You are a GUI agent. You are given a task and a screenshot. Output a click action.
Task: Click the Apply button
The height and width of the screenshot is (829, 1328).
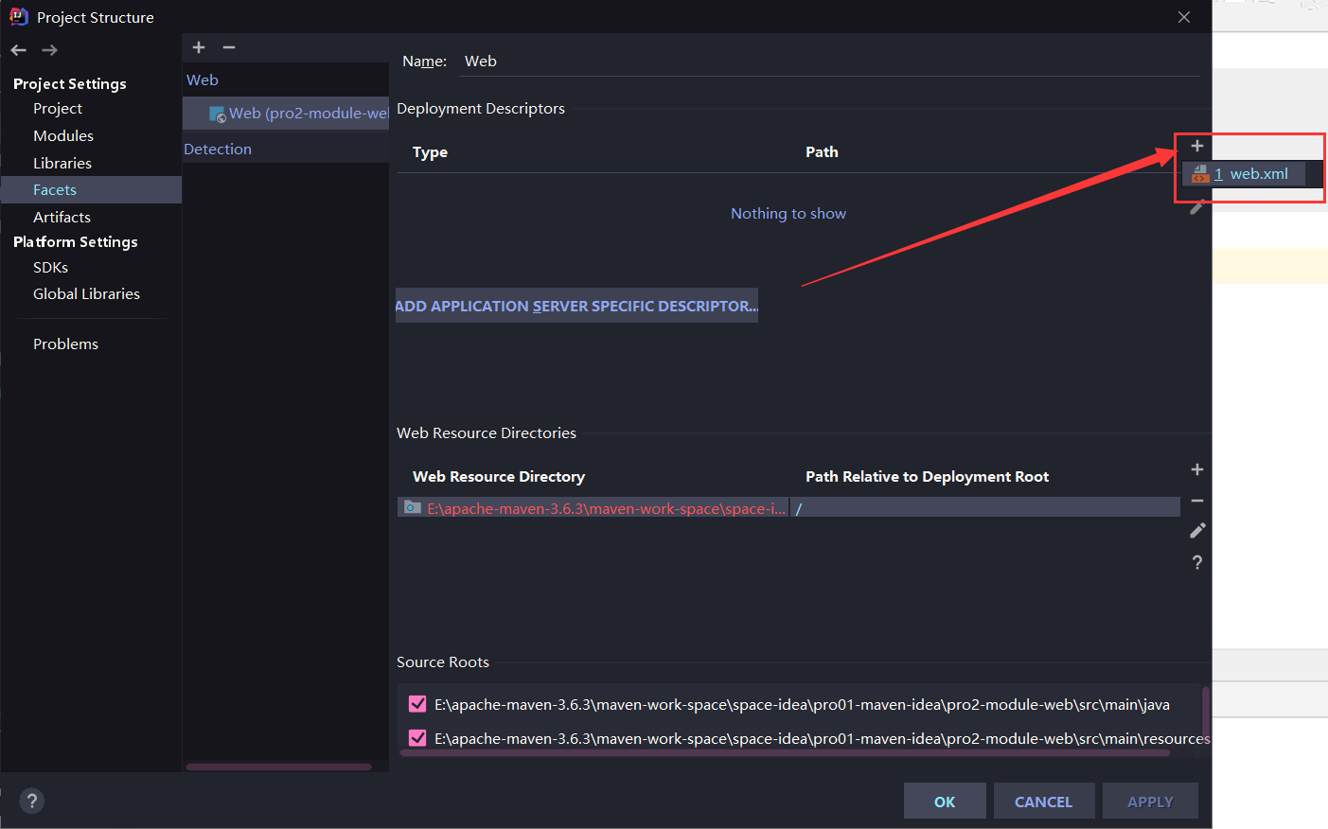(x=1150, y=802)
